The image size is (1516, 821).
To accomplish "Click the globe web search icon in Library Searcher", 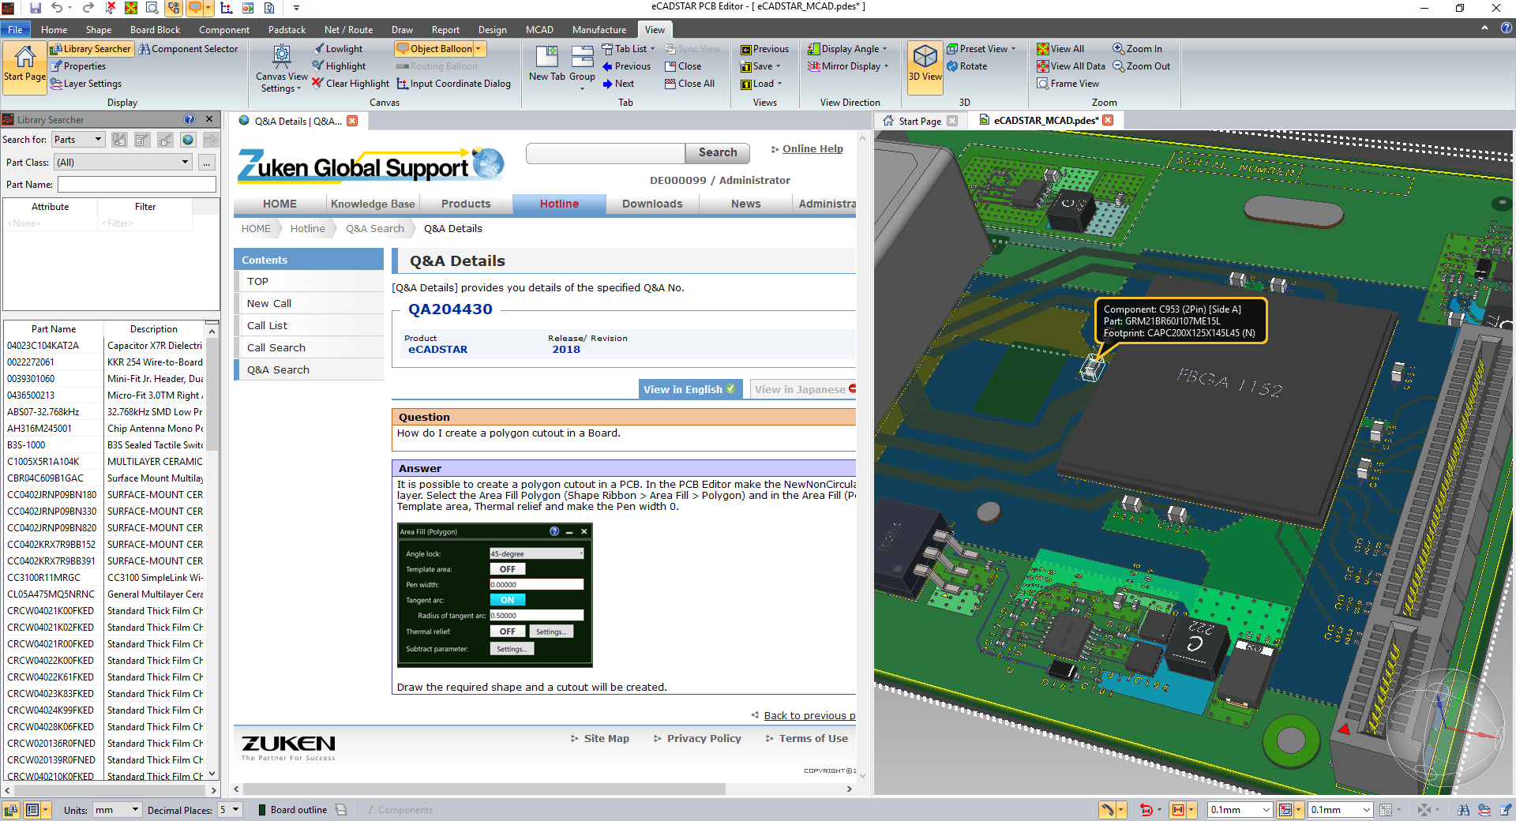I will tap(188, 140).
